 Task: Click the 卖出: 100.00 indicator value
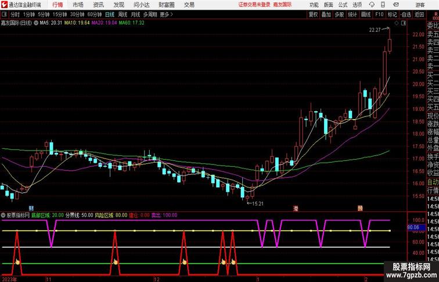point(164,215)
